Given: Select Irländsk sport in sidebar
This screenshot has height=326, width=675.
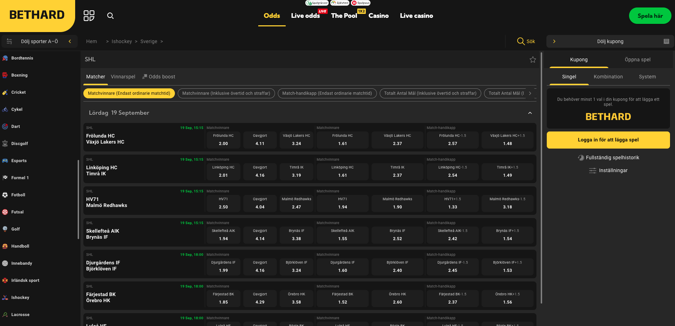Looking at the screenshot, I should (25, 280).
